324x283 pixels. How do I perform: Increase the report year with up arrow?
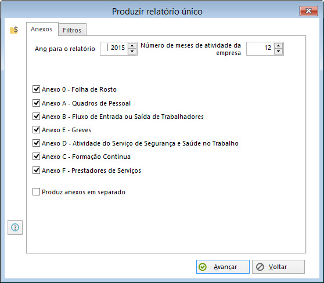[x=132, y=46]
